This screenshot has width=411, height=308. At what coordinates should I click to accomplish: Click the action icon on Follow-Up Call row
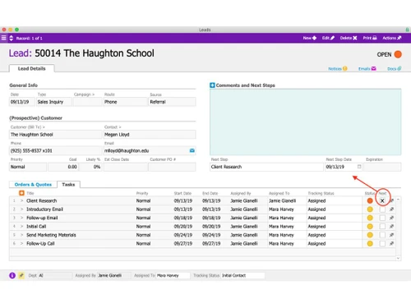pyautogui.click(x=391, y=243)
